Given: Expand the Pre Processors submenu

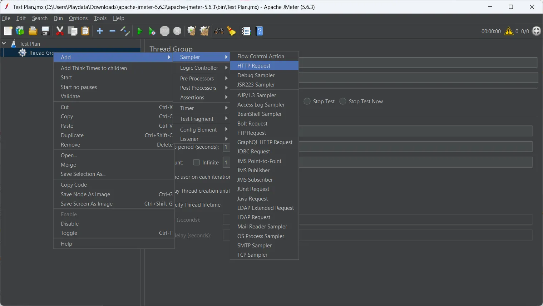Looking at the screenshot, I should [201, 79].
